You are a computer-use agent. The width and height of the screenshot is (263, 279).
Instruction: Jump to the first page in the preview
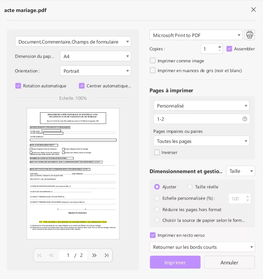coord(39,255)
